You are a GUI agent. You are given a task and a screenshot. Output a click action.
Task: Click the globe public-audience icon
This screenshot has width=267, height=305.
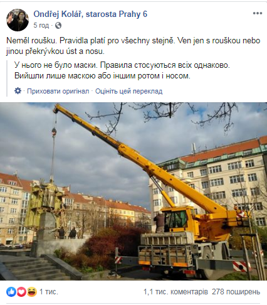click(x=58, y=26)
